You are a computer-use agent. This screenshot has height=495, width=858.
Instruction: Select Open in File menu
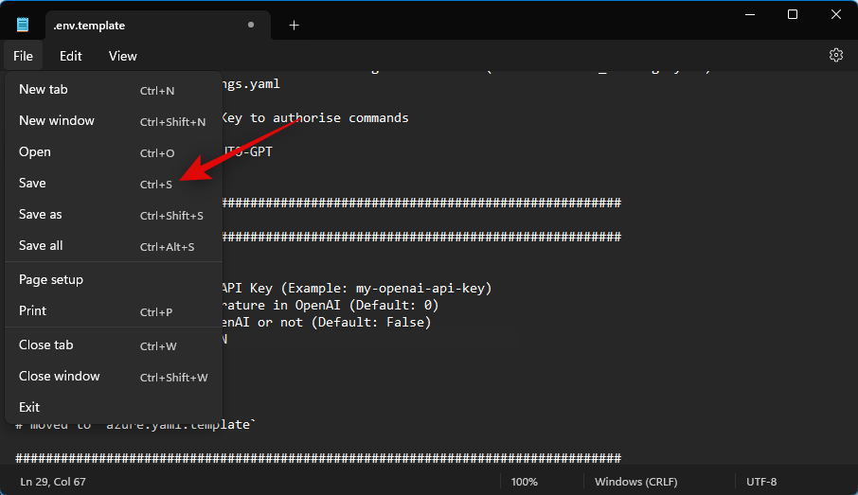pos(114,152)
